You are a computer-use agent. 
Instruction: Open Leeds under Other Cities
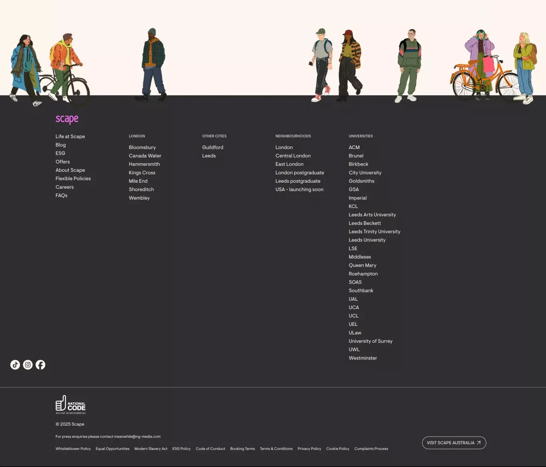(x=209, y=156)
